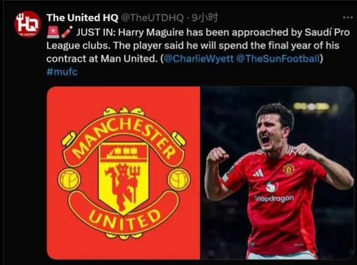Screen dimensions: 357x265
Task: Click the @CharlieWyett mention
Action: click(x=199, y=58)
